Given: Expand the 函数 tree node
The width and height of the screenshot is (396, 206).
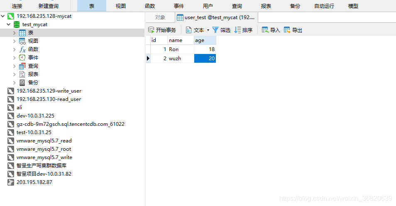Looking at the screenshot, I should (15, 49).
